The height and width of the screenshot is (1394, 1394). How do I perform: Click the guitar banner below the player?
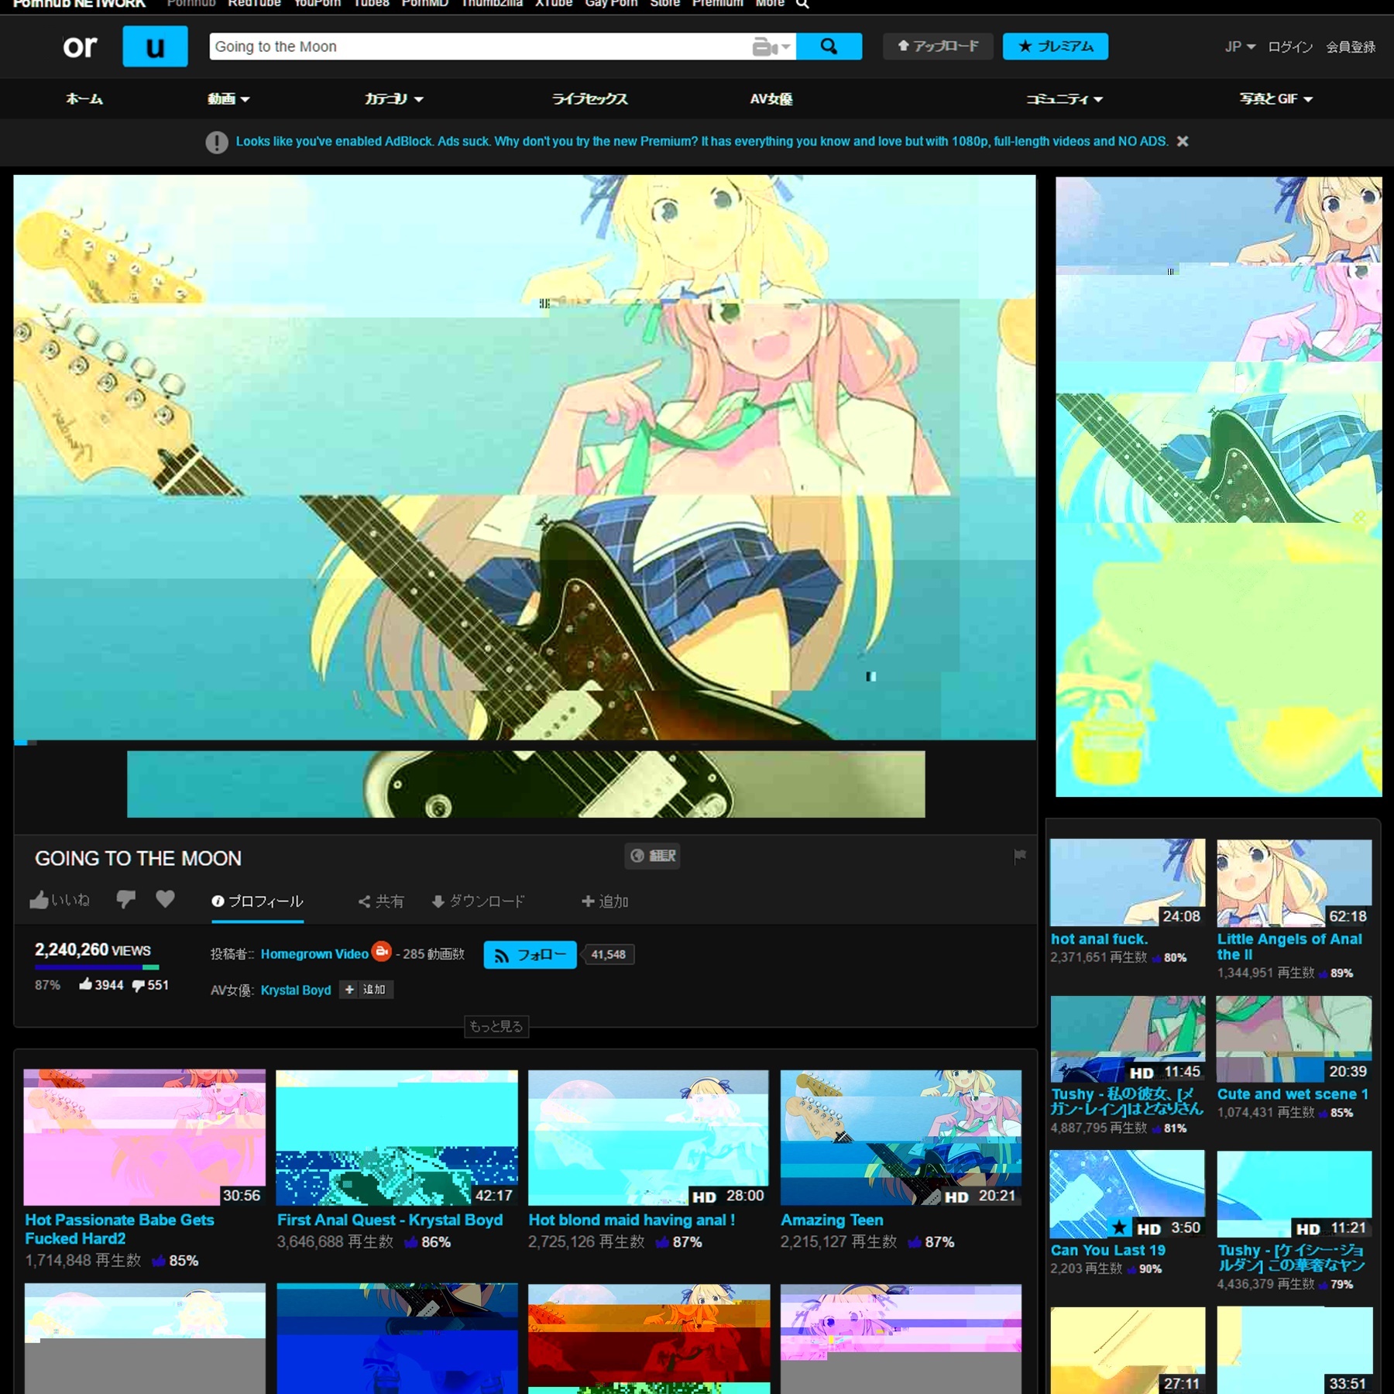pyautogui.click(x=526, y=784)
